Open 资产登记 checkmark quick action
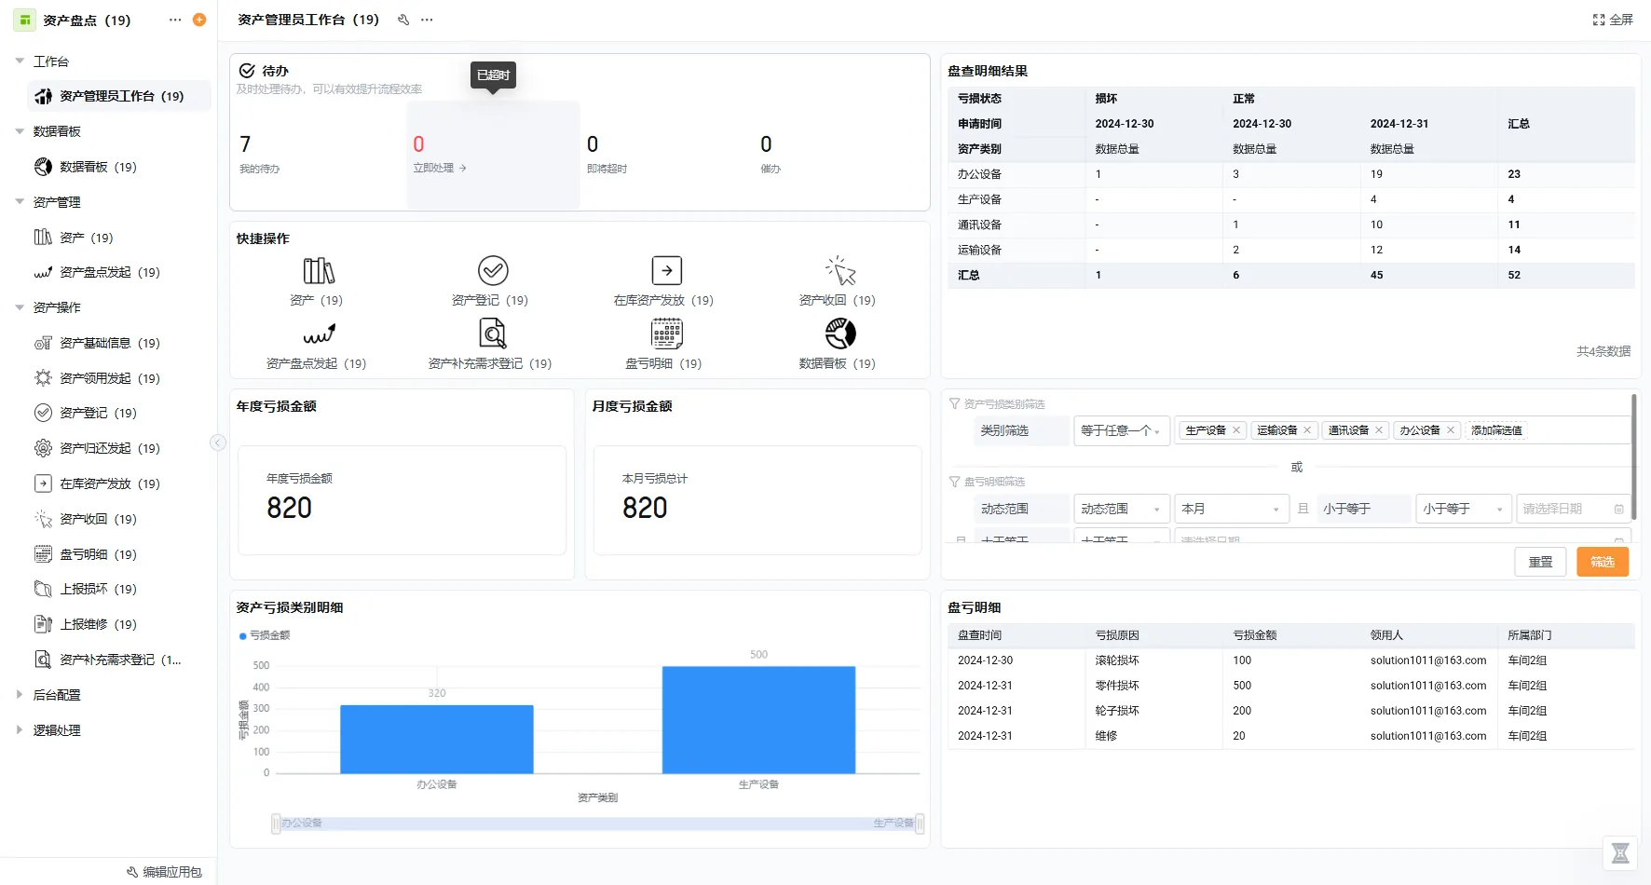1651x885 pixels. (x=492, y=271)
